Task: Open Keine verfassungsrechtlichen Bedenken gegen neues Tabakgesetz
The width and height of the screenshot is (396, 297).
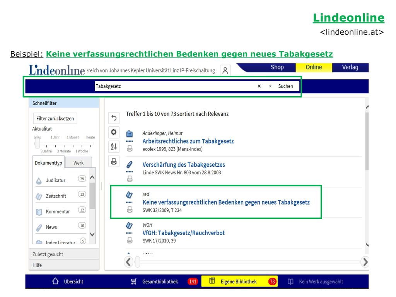Action: pos(226,202)
